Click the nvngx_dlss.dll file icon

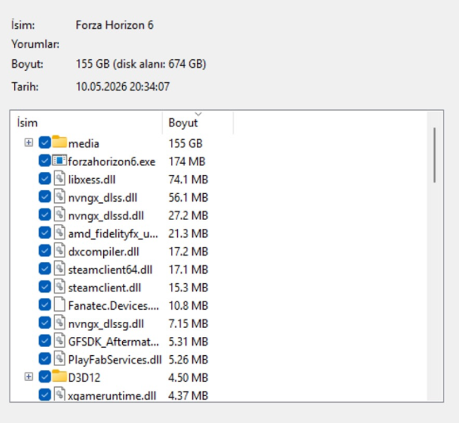tap(60, 197)
